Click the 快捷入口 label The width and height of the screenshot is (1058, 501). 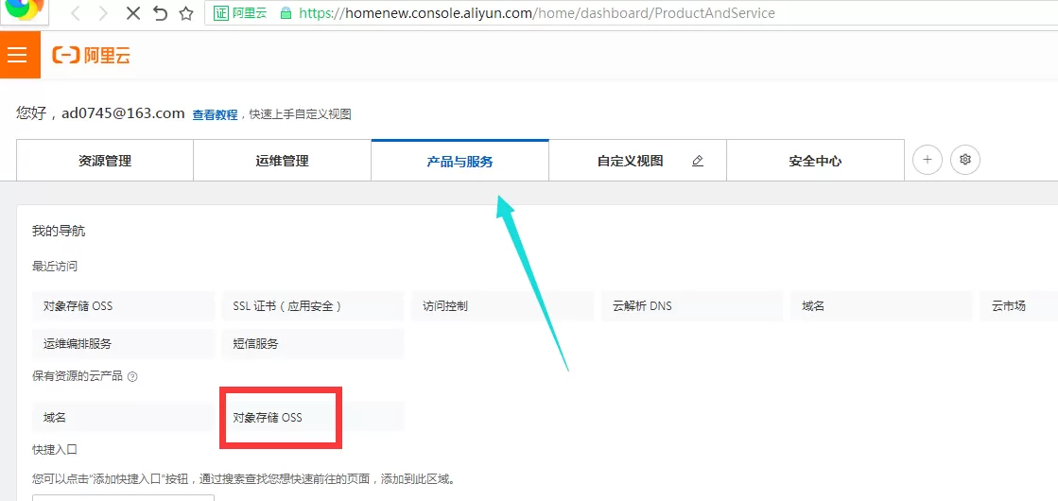(x=55, y=449)
